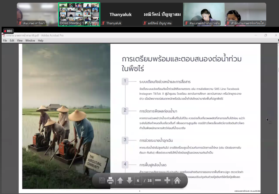Select the DOAE Meeting 1 video thumbnail
The image size is (279, 194).
click(79, 14)
